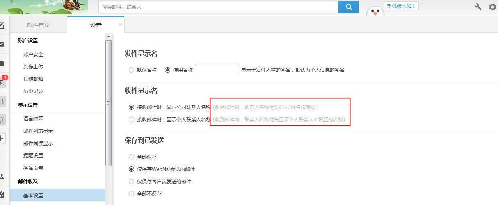Click the 手机版来啦！ bubble link
This screenshot has height=205, width=498.
pos(401,6)
